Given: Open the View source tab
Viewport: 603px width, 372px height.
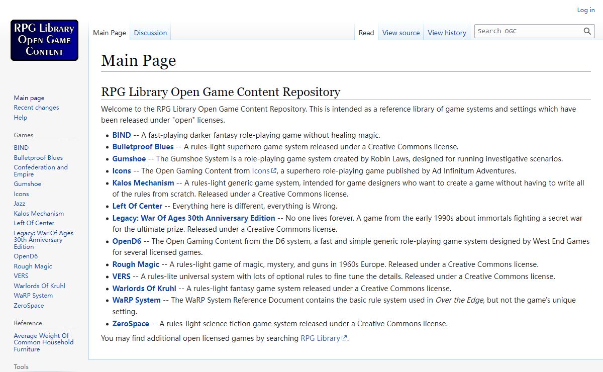Looking at the screenshot, I should (x=401, y=33).
